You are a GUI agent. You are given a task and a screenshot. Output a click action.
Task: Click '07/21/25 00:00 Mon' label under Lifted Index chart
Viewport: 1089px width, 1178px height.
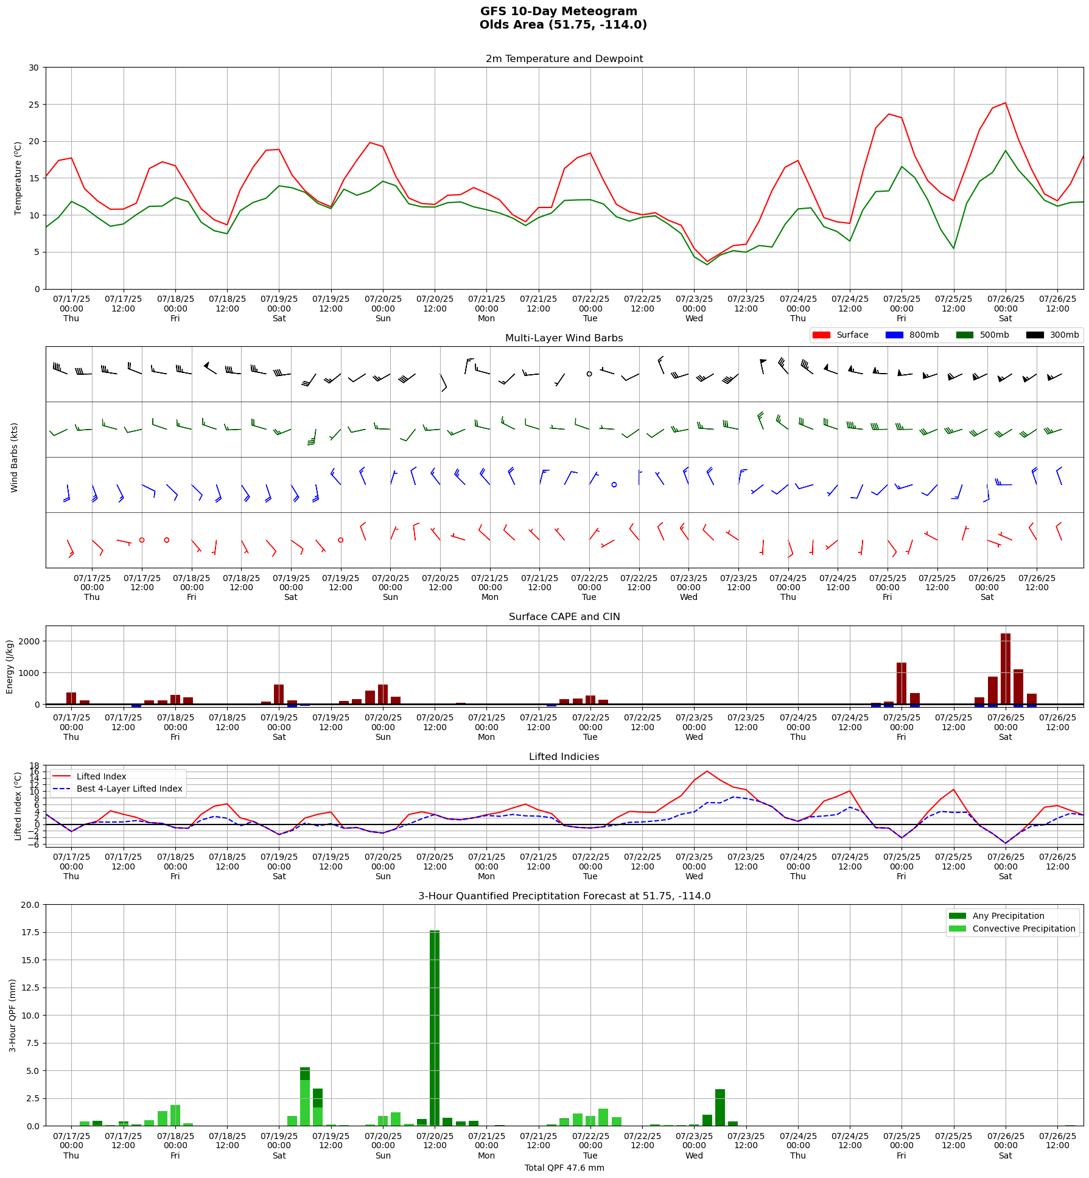[486, 867]
